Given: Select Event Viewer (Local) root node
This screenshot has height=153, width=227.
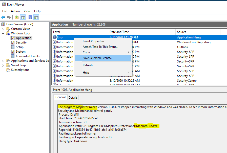Looking at the screenshot, I should point(20,24).
